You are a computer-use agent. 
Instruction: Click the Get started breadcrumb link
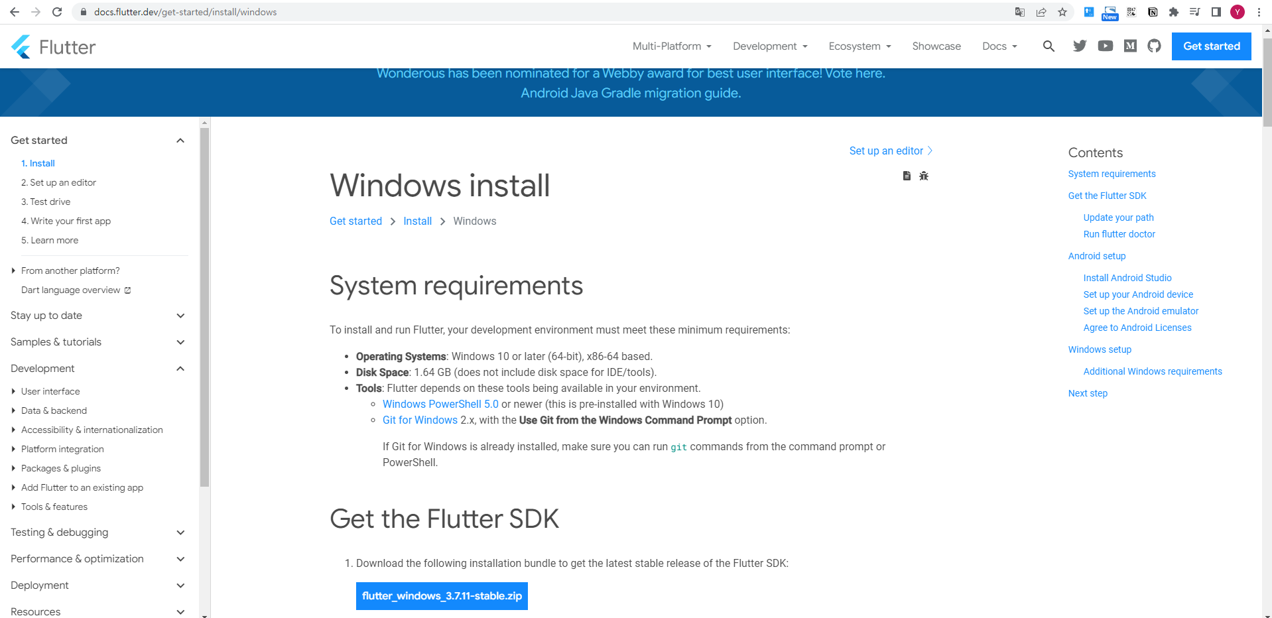[x=355, y=221]
